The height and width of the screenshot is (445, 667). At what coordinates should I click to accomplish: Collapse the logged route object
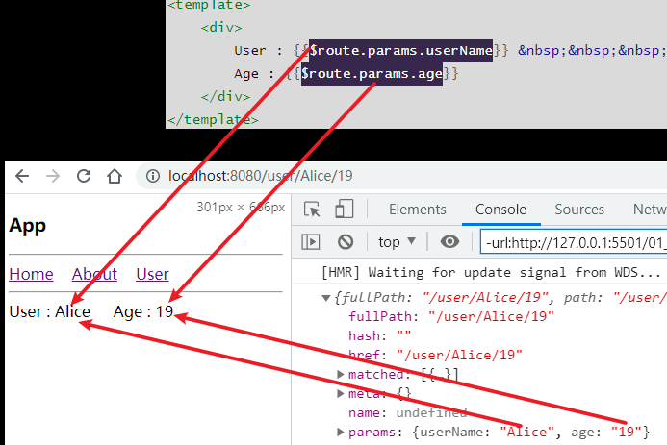coord(326,298)
